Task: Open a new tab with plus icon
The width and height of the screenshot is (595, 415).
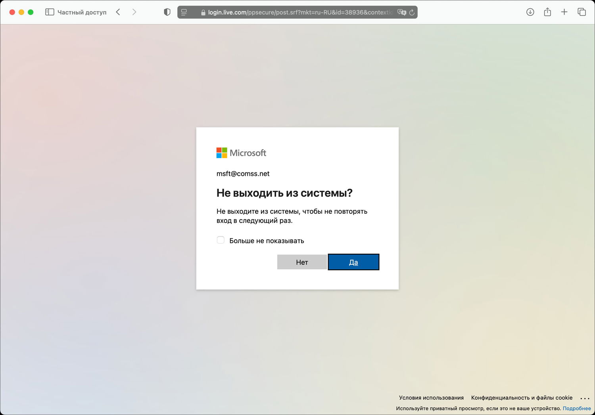Action: click(x=564, y=12)
